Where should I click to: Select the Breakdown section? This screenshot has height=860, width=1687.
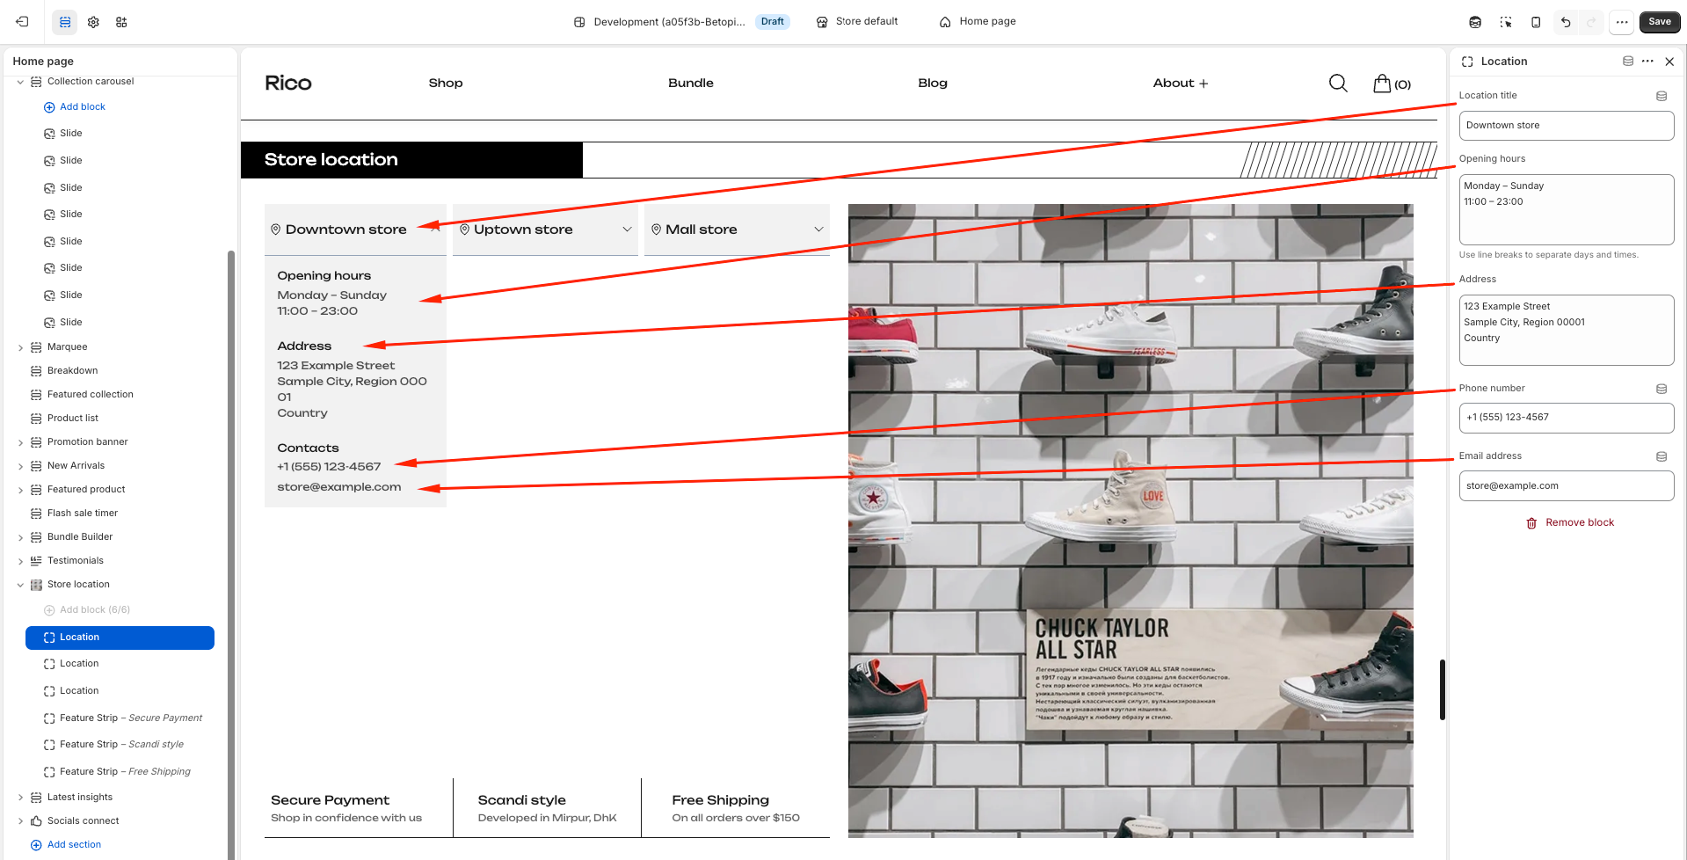[72, 371]
